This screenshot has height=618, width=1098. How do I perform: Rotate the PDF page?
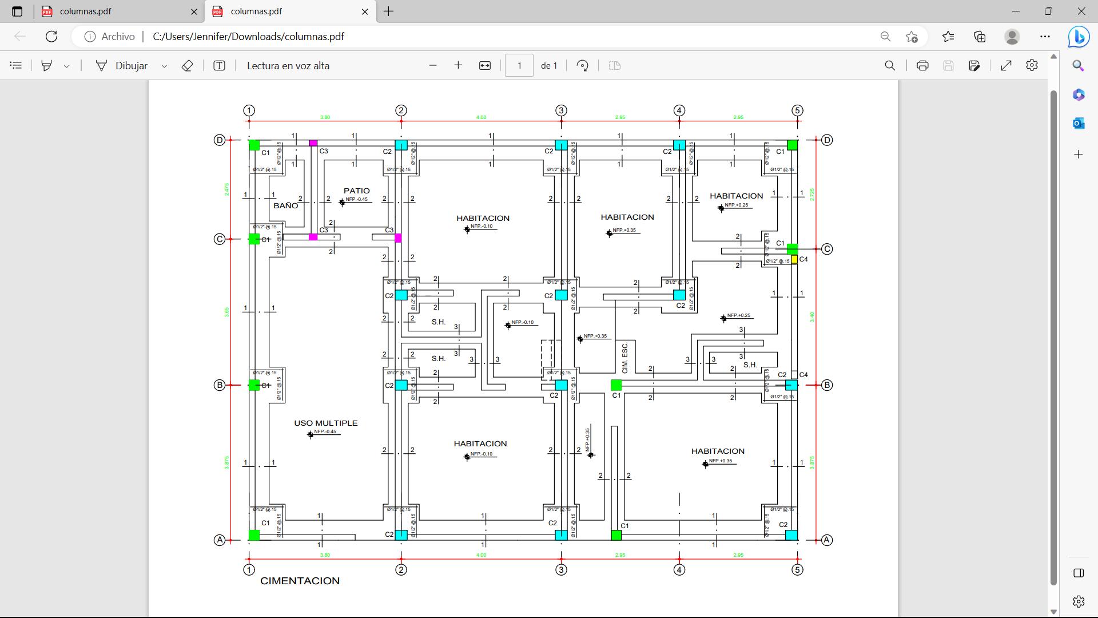click(582, 66)
